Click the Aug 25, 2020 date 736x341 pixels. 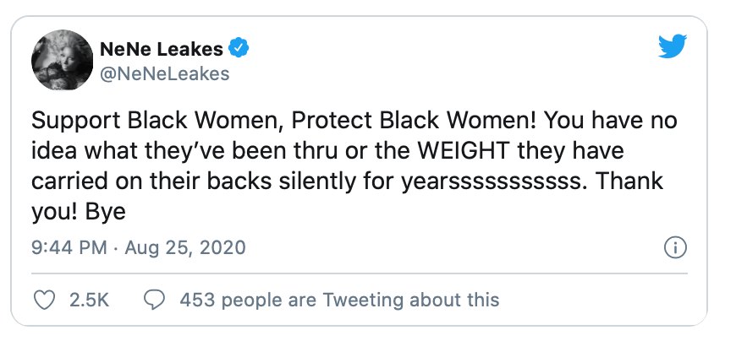click(185, 247)
